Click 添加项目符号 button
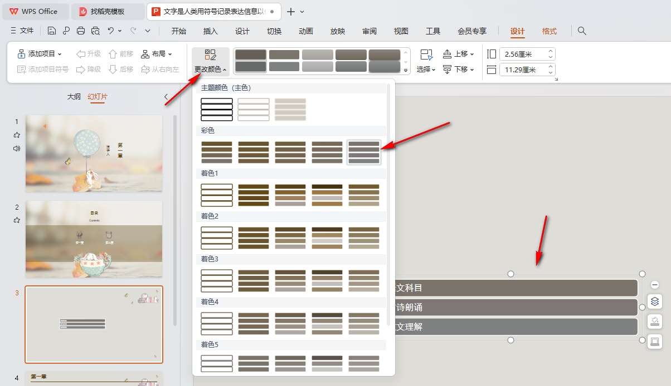 tap(43, 70)
